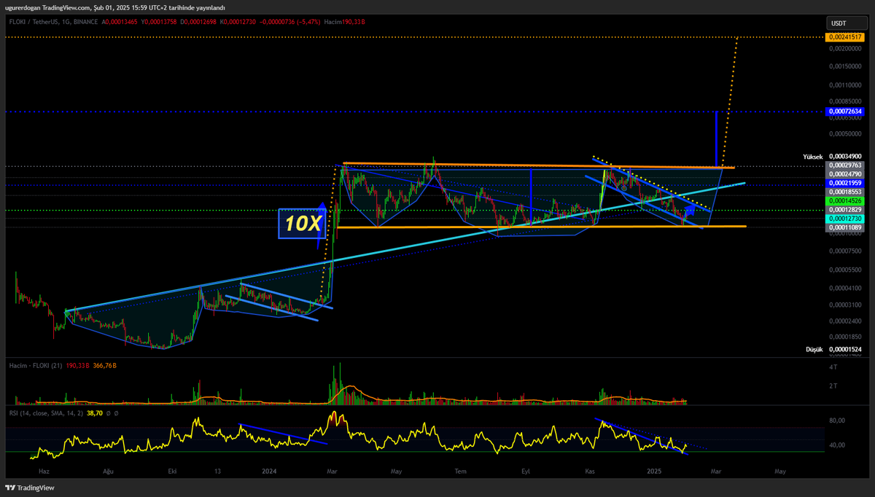The height and width of the screenshot is (497, 875).
Task: Click the 0,00003100 price axis tick
Action: point(845,305)
